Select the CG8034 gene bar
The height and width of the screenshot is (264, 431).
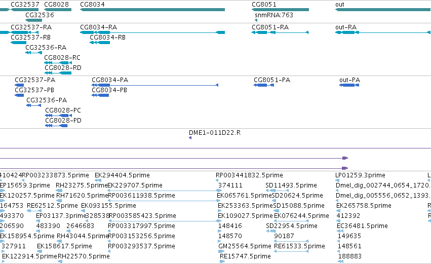tap(152, 10)
